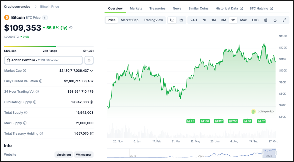This screenshot has width=294, height=162.
Task: Click the news marker labeled 186
Action: [x=205, y=121]
